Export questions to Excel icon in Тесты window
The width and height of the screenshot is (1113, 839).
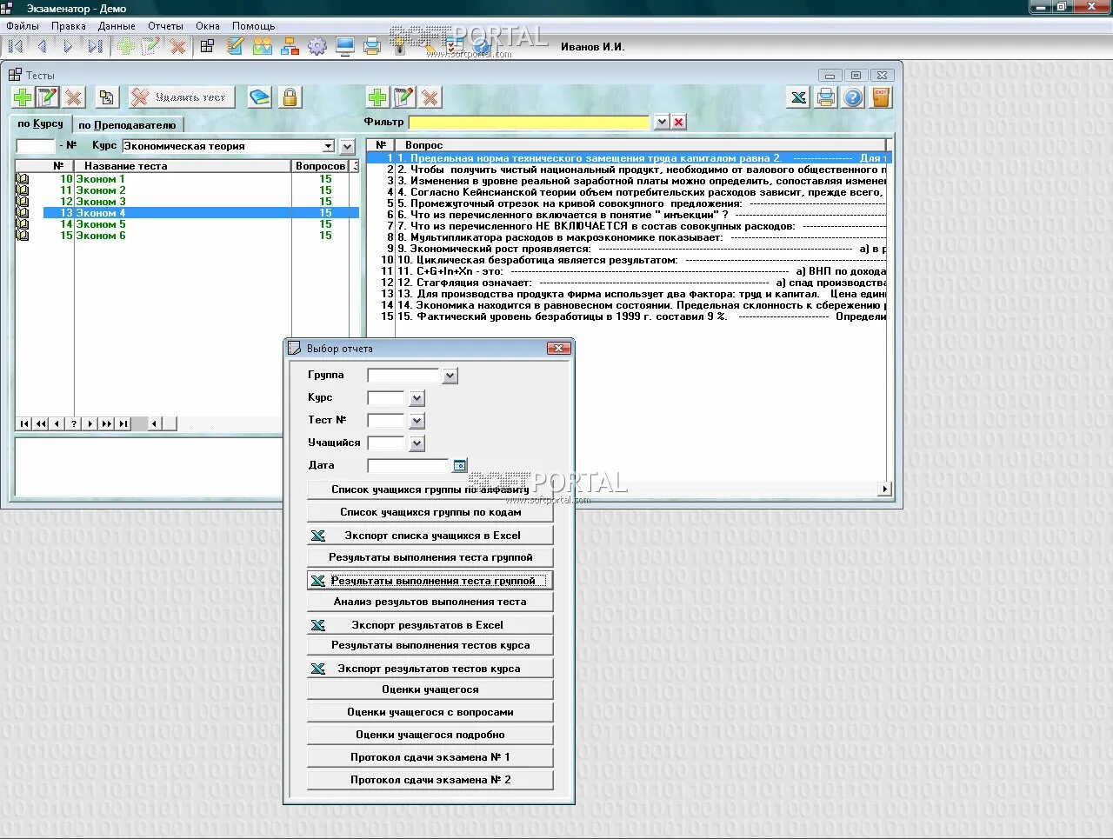click(798, 97)
